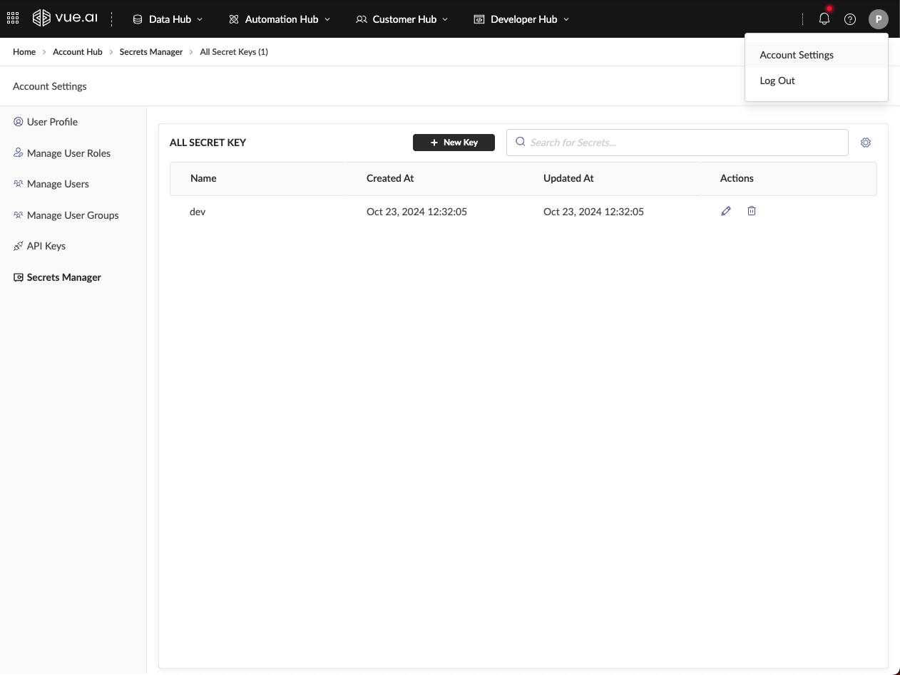Click the user avatar P icon
900x675 pixels.
878,19
